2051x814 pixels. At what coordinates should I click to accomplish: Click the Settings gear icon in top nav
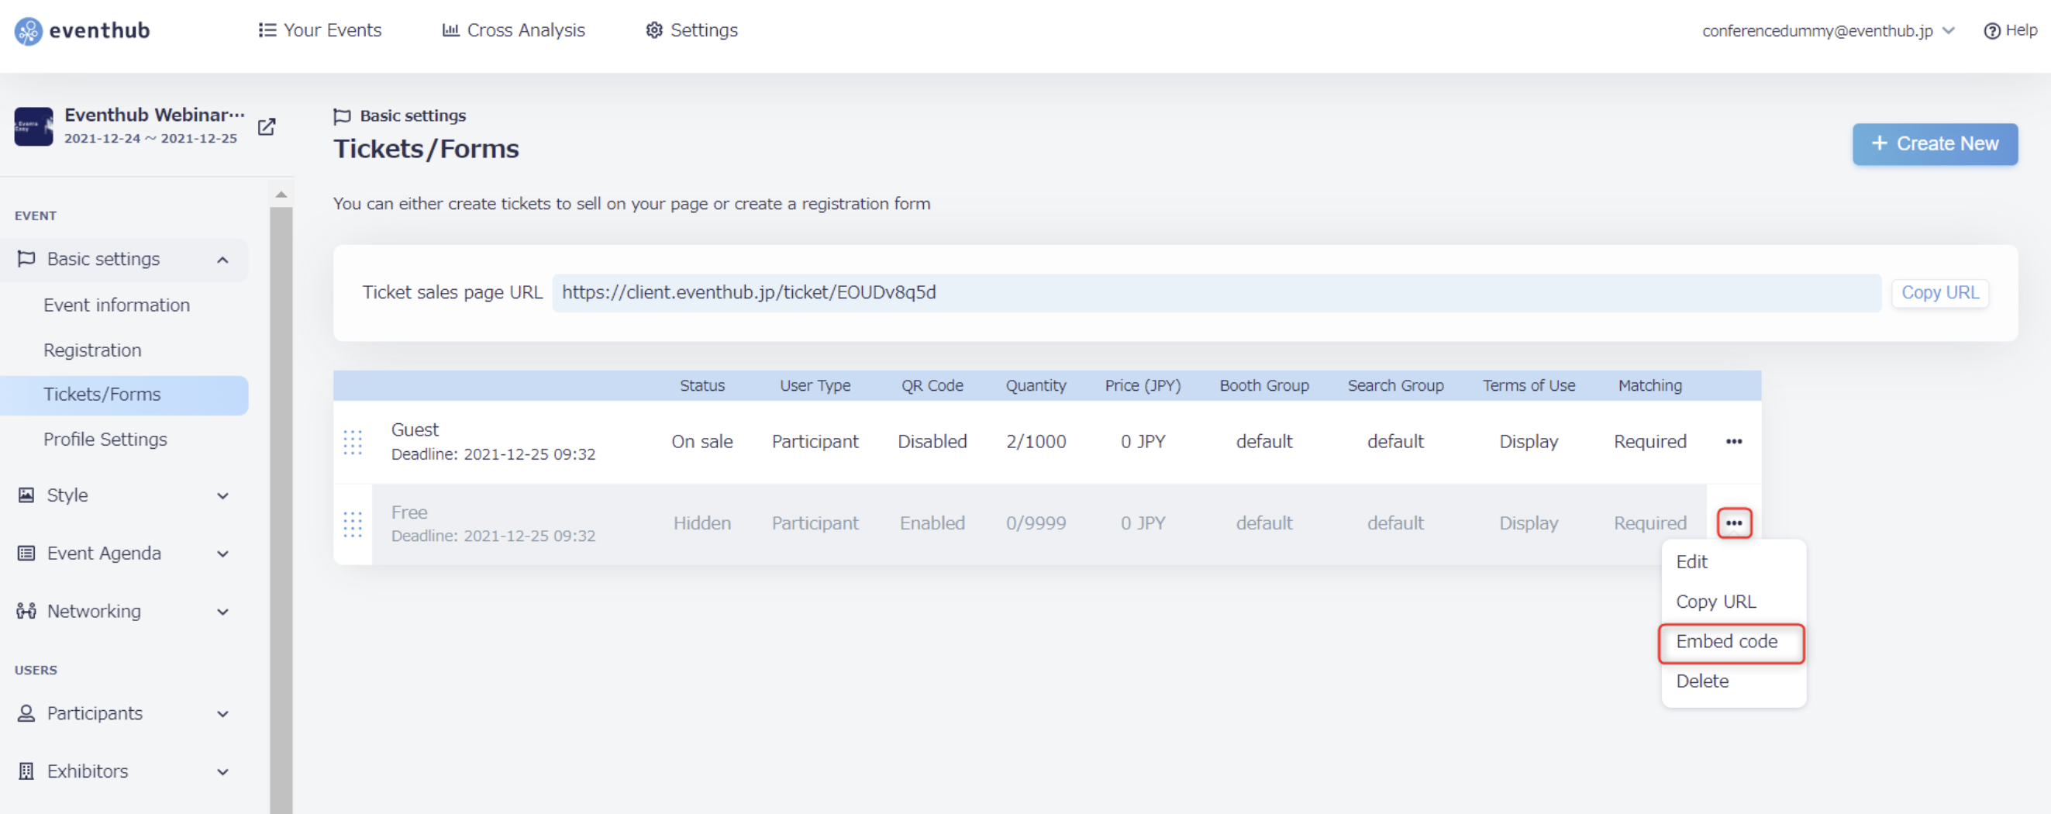pyautogui.click(x=653, y=30)
